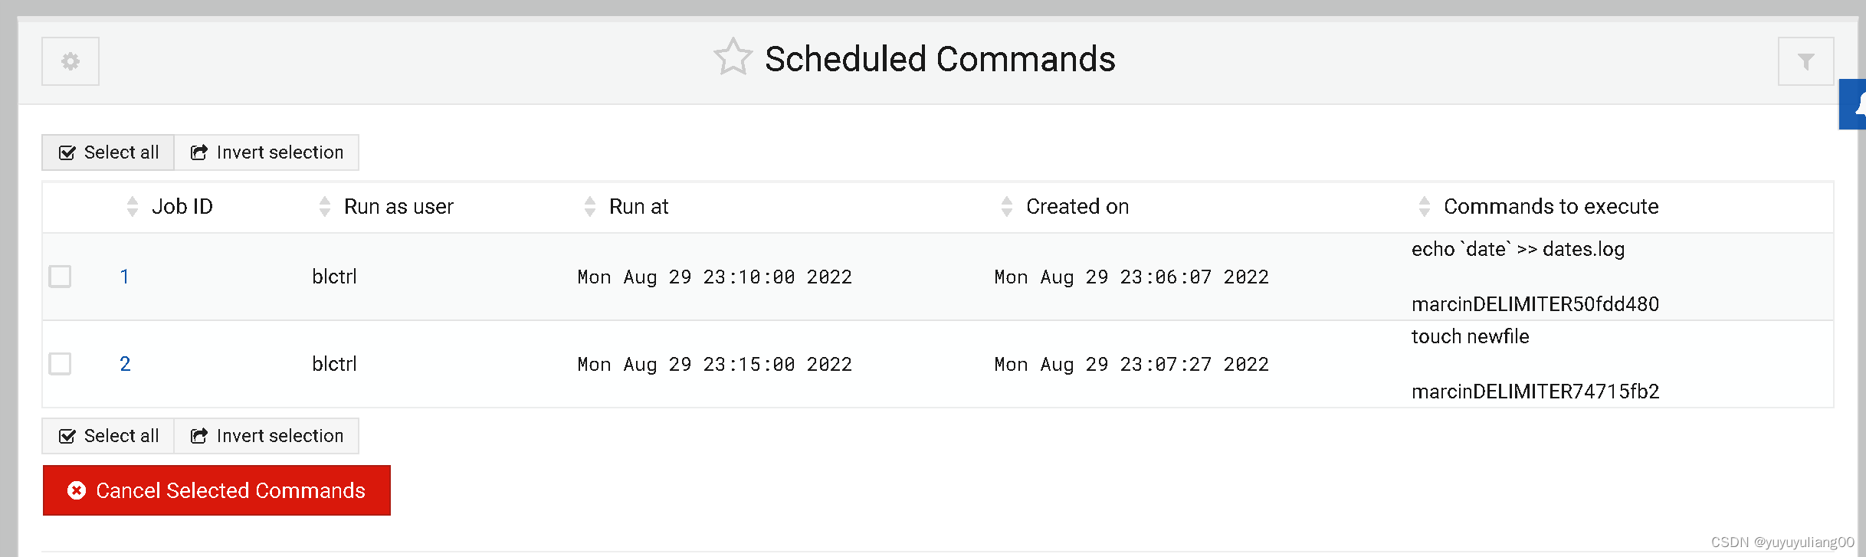Click the share arrow icon in bottom Invert selection
This screenshot has height=557, width=1866.
[x=198, y=435]
